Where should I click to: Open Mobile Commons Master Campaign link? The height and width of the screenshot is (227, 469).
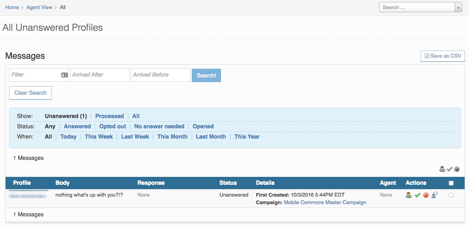coord(325,202)
